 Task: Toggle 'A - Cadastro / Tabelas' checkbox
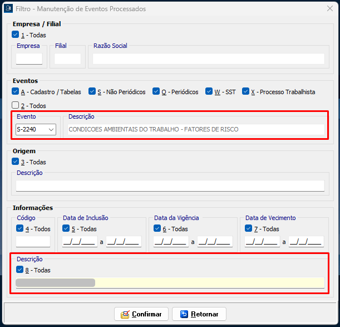click(x=16, y=92)
